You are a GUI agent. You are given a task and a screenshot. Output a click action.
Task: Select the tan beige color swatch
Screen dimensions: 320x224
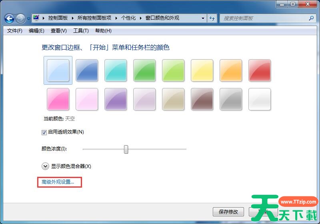(173, 99)
